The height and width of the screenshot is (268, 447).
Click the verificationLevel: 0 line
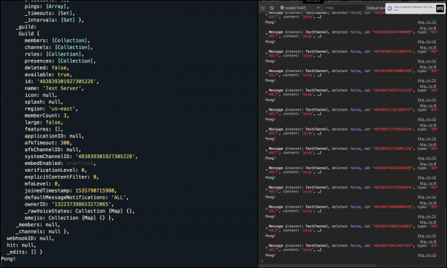point(55,170)
